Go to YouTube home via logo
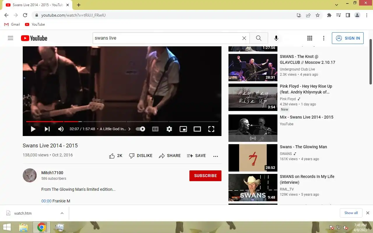This screenshot has height=233, width=373. (34, 38)
